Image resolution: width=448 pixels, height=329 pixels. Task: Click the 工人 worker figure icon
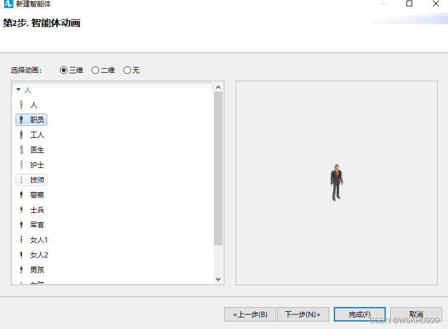click(21, 134)
